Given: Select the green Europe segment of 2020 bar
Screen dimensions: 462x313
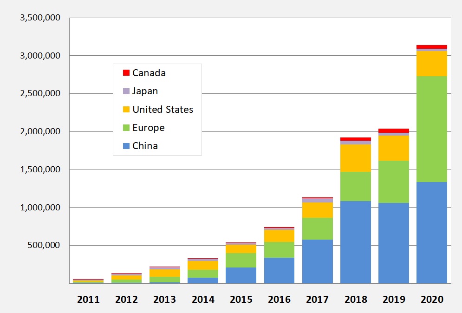Looking at the screenshot, I should [431, 129].
